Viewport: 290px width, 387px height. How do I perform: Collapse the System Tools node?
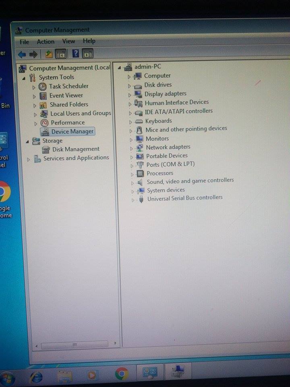click(x=24, y=79)
